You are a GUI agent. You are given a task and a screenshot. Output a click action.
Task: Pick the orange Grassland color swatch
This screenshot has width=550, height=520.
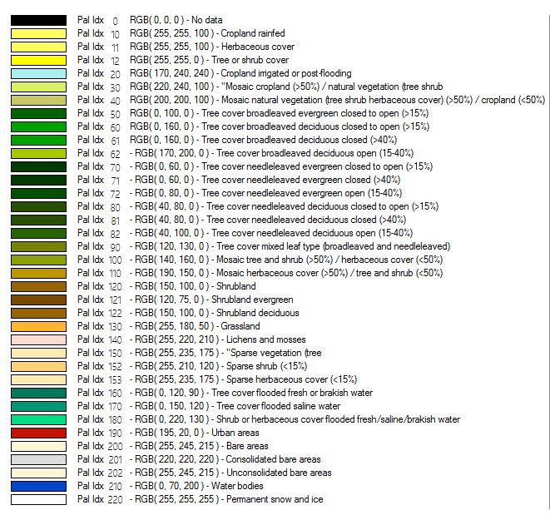[37, 326]
